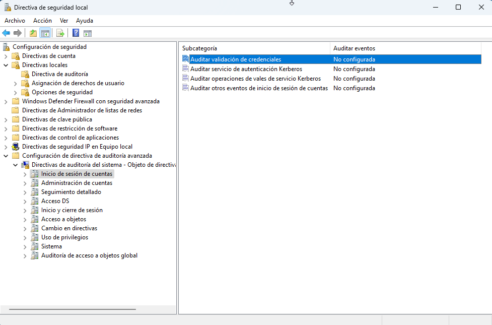Click the folder icon with green arrow in toolbar
The image size is (492, 325).
pos(32,33)
